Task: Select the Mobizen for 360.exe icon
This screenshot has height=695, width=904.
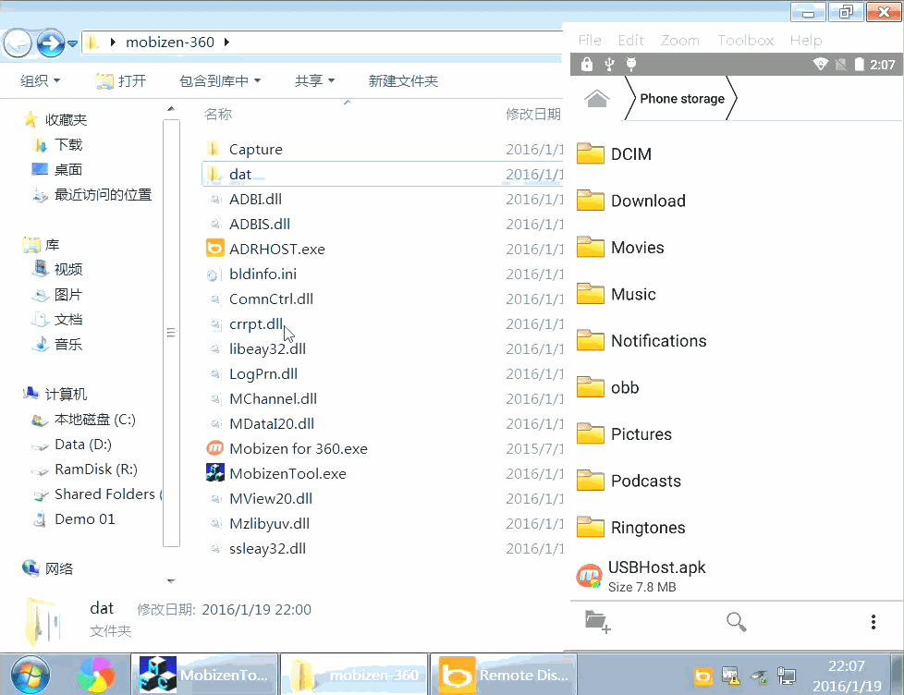Action: [x=214, y=447]
